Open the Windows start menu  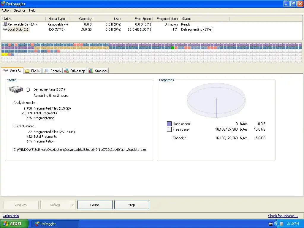14,224
